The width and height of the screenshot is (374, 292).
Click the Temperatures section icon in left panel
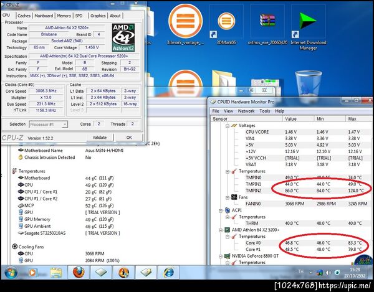(14, 171)
